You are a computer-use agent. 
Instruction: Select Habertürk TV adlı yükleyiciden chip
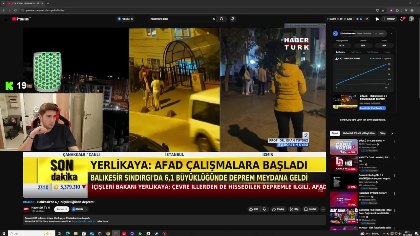(359, 133)
